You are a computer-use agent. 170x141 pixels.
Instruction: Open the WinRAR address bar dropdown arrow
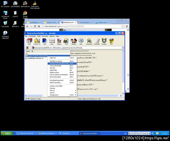pos(123,48)
